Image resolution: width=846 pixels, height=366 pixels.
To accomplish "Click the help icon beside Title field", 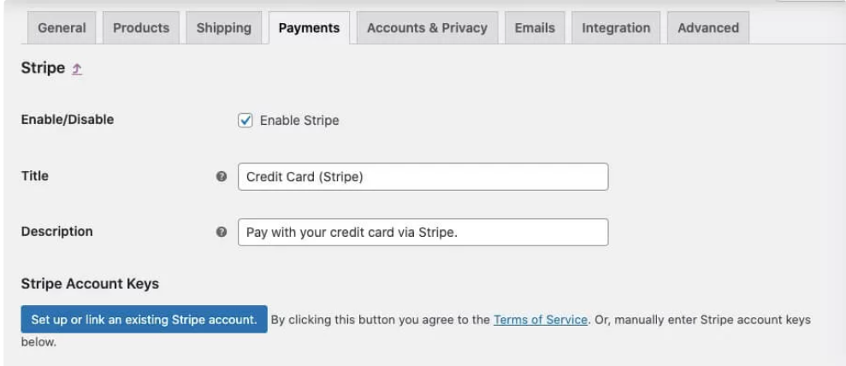I will 222,176.
